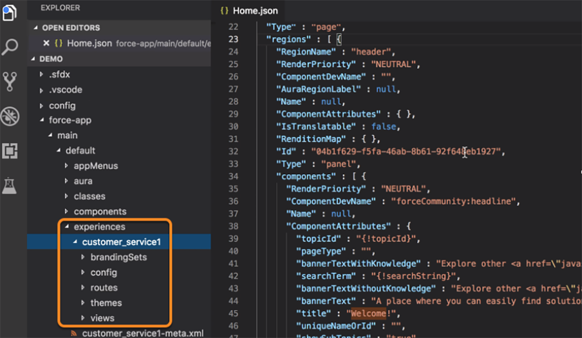Click the "RegionName" key on line 24

click(x=306, y=52)
